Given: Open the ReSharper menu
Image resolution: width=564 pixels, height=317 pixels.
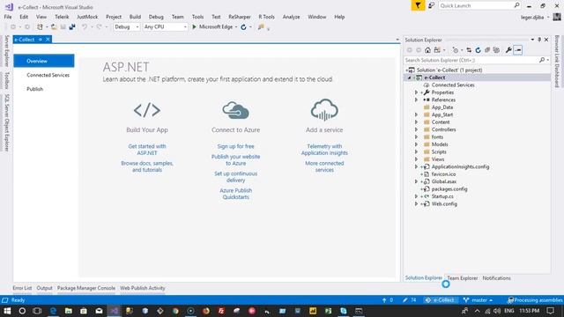Looking at the screenshot, I should 240,17.
